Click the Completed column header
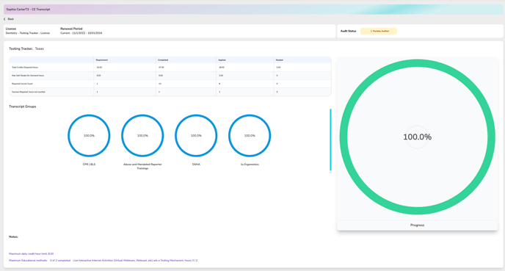 point(163,60)
